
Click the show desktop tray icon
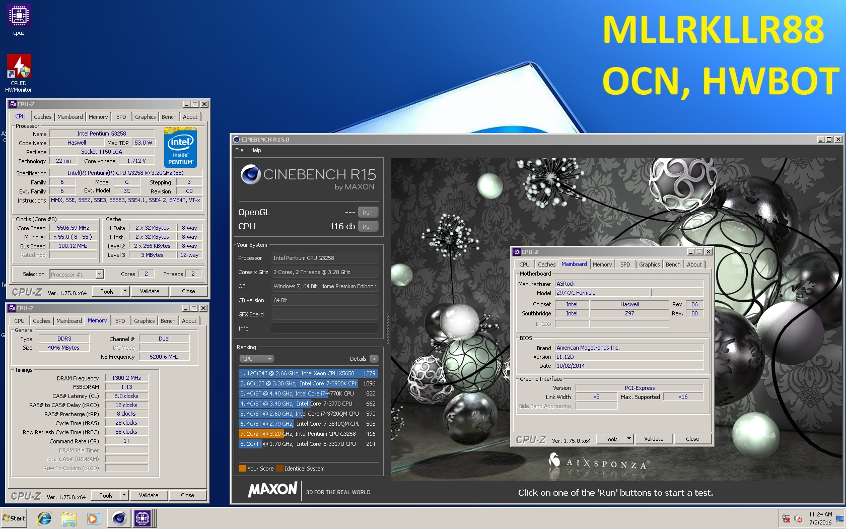point(839,518)
